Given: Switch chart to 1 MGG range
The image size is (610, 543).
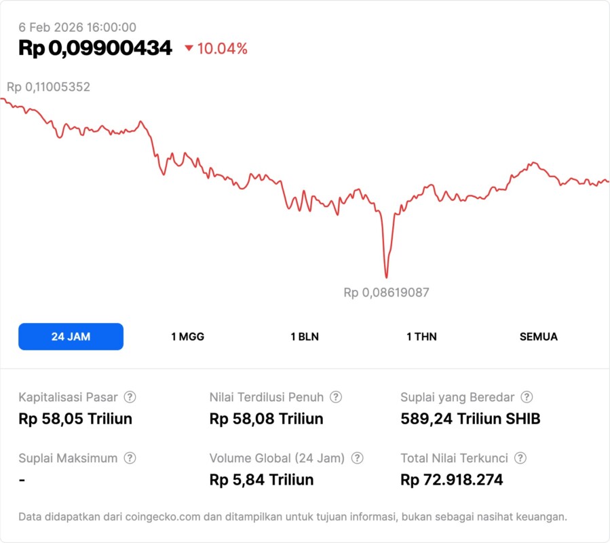Looking at the screenshot, I should coord(187,337).
